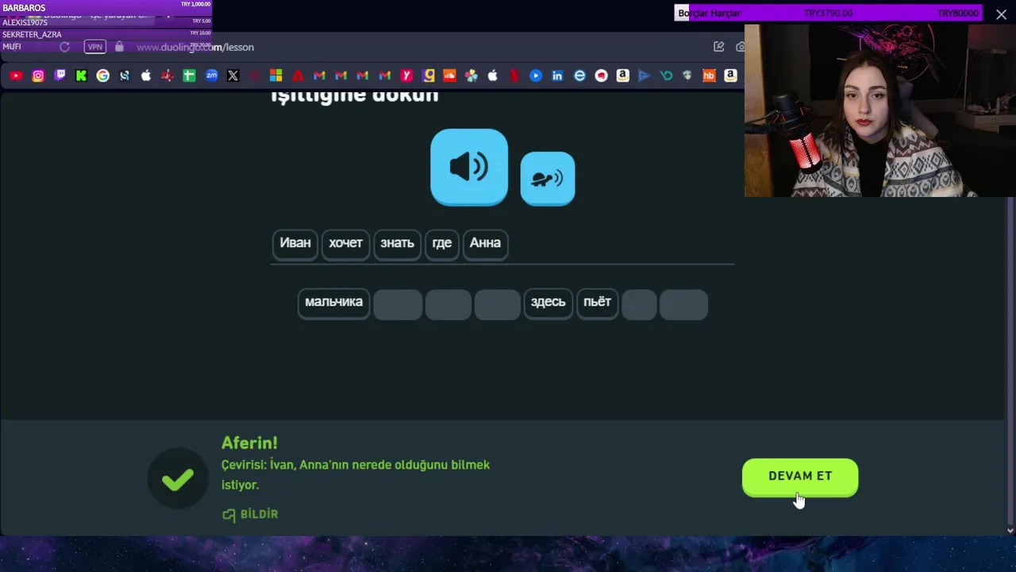Tap the answer tile где
Image resolution: width=1016 pixels, height=572 pixels.
(x=442, y=243)
